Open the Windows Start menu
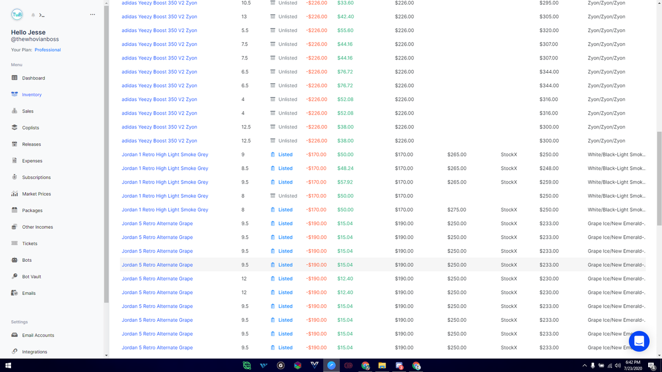662x372 pixels. [8, 365]
